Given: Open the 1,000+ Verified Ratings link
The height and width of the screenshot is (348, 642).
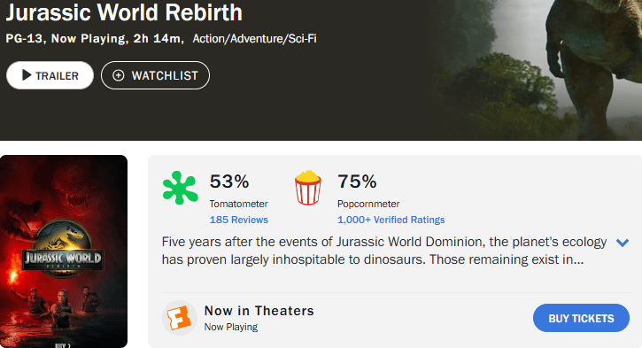Looking at the screenshot, I should [x=391, y=220].
